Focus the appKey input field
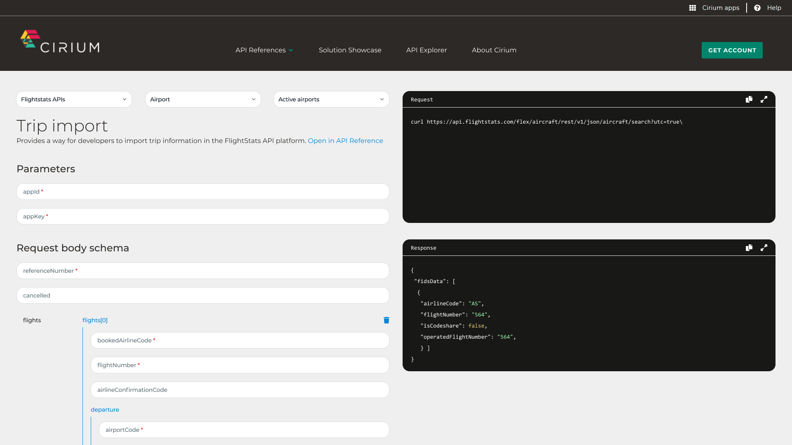792x445 pixels. pyautogui.click(x=203, y=216)
